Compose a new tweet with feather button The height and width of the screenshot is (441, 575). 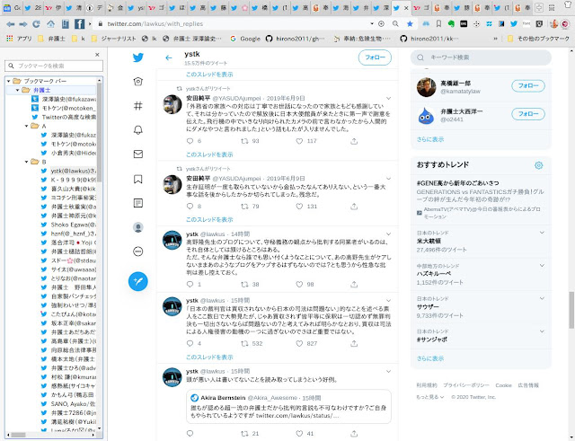click(x=138, y=281)
